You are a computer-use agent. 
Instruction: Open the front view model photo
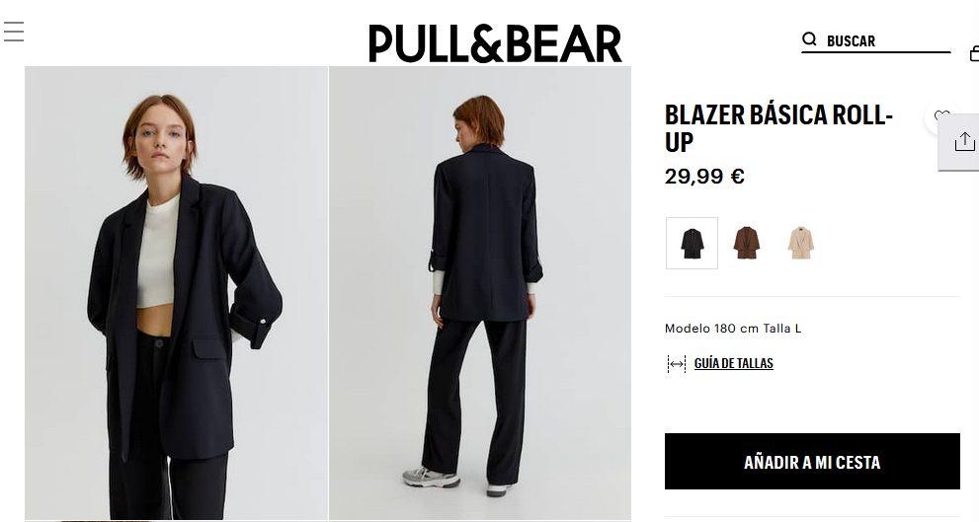[x=176, y=293]
